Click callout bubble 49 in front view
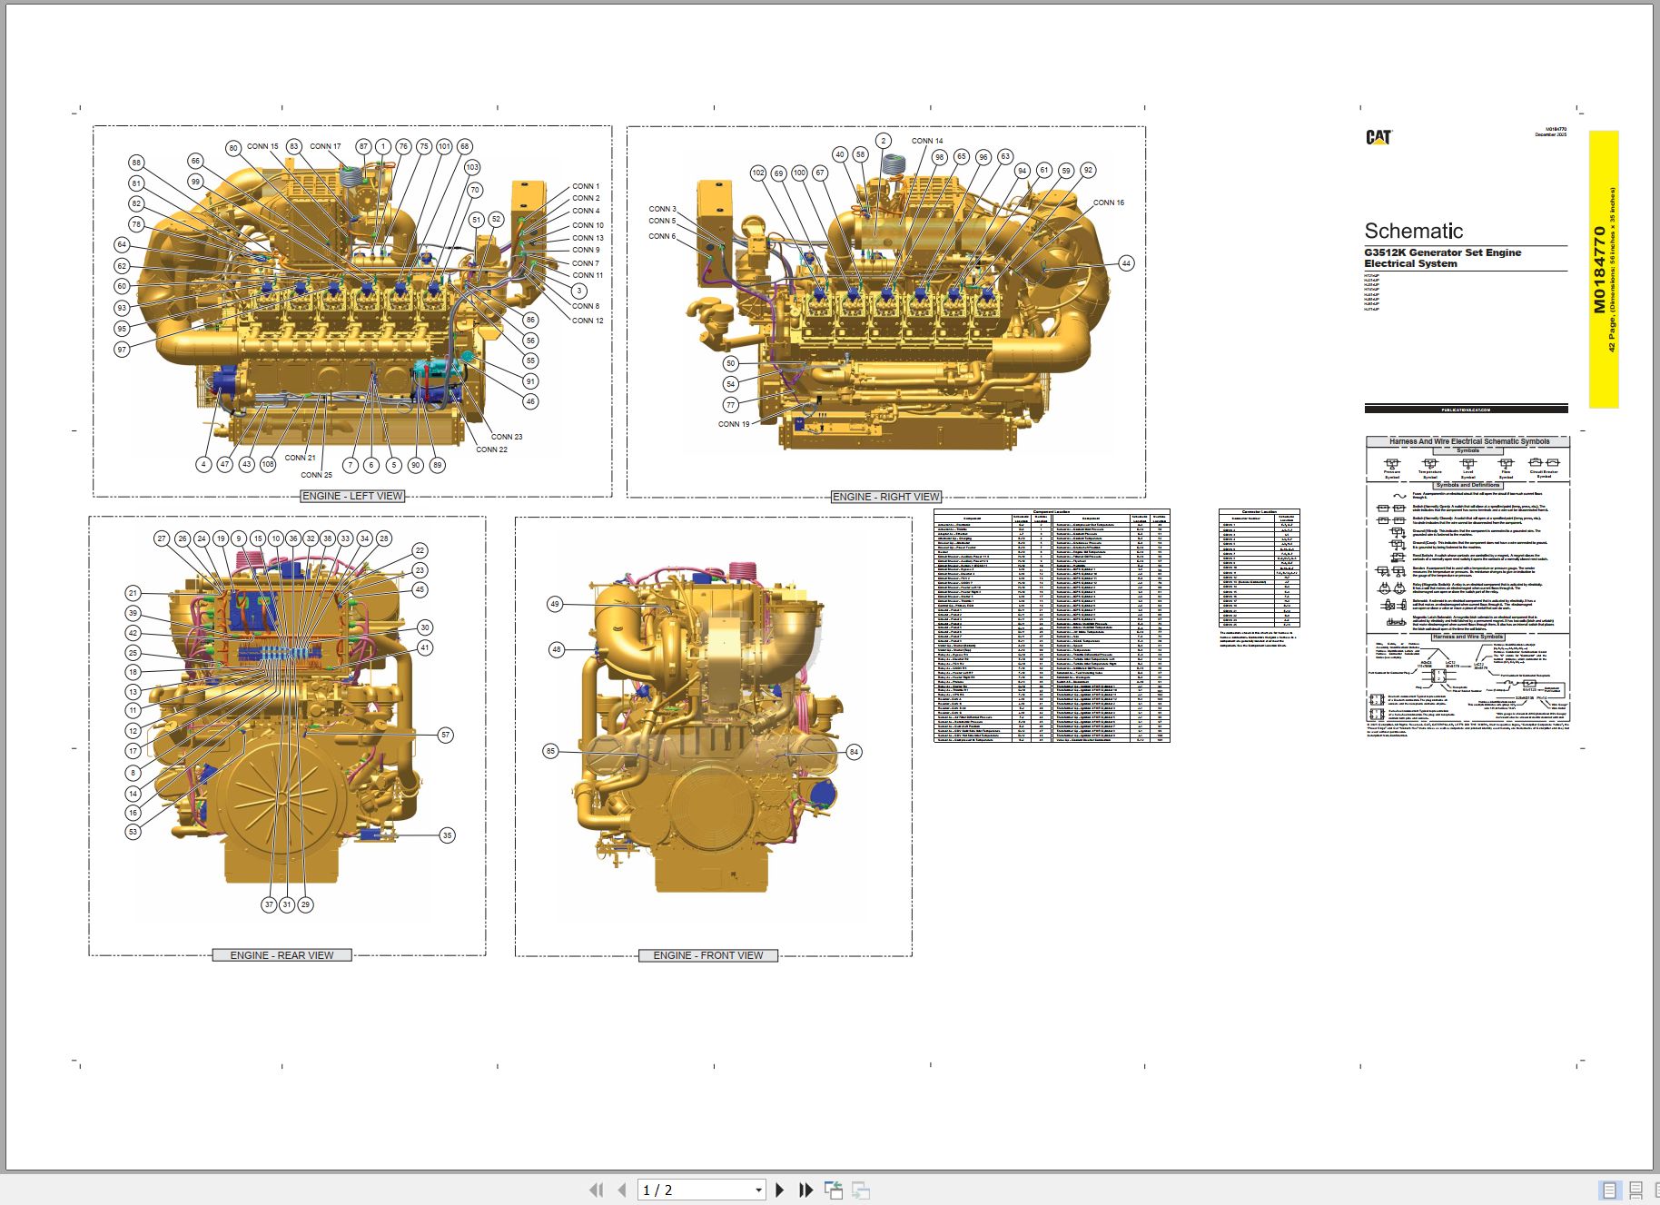Screen dimensions: 1660x1205 coord(555,604)
